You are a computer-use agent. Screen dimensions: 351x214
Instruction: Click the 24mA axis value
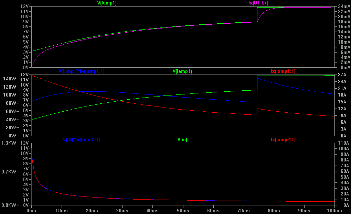click(344, 6)
